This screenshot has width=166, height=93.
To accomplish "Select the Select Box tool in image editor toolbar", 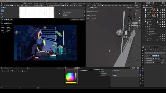I will tap(2, 11).
